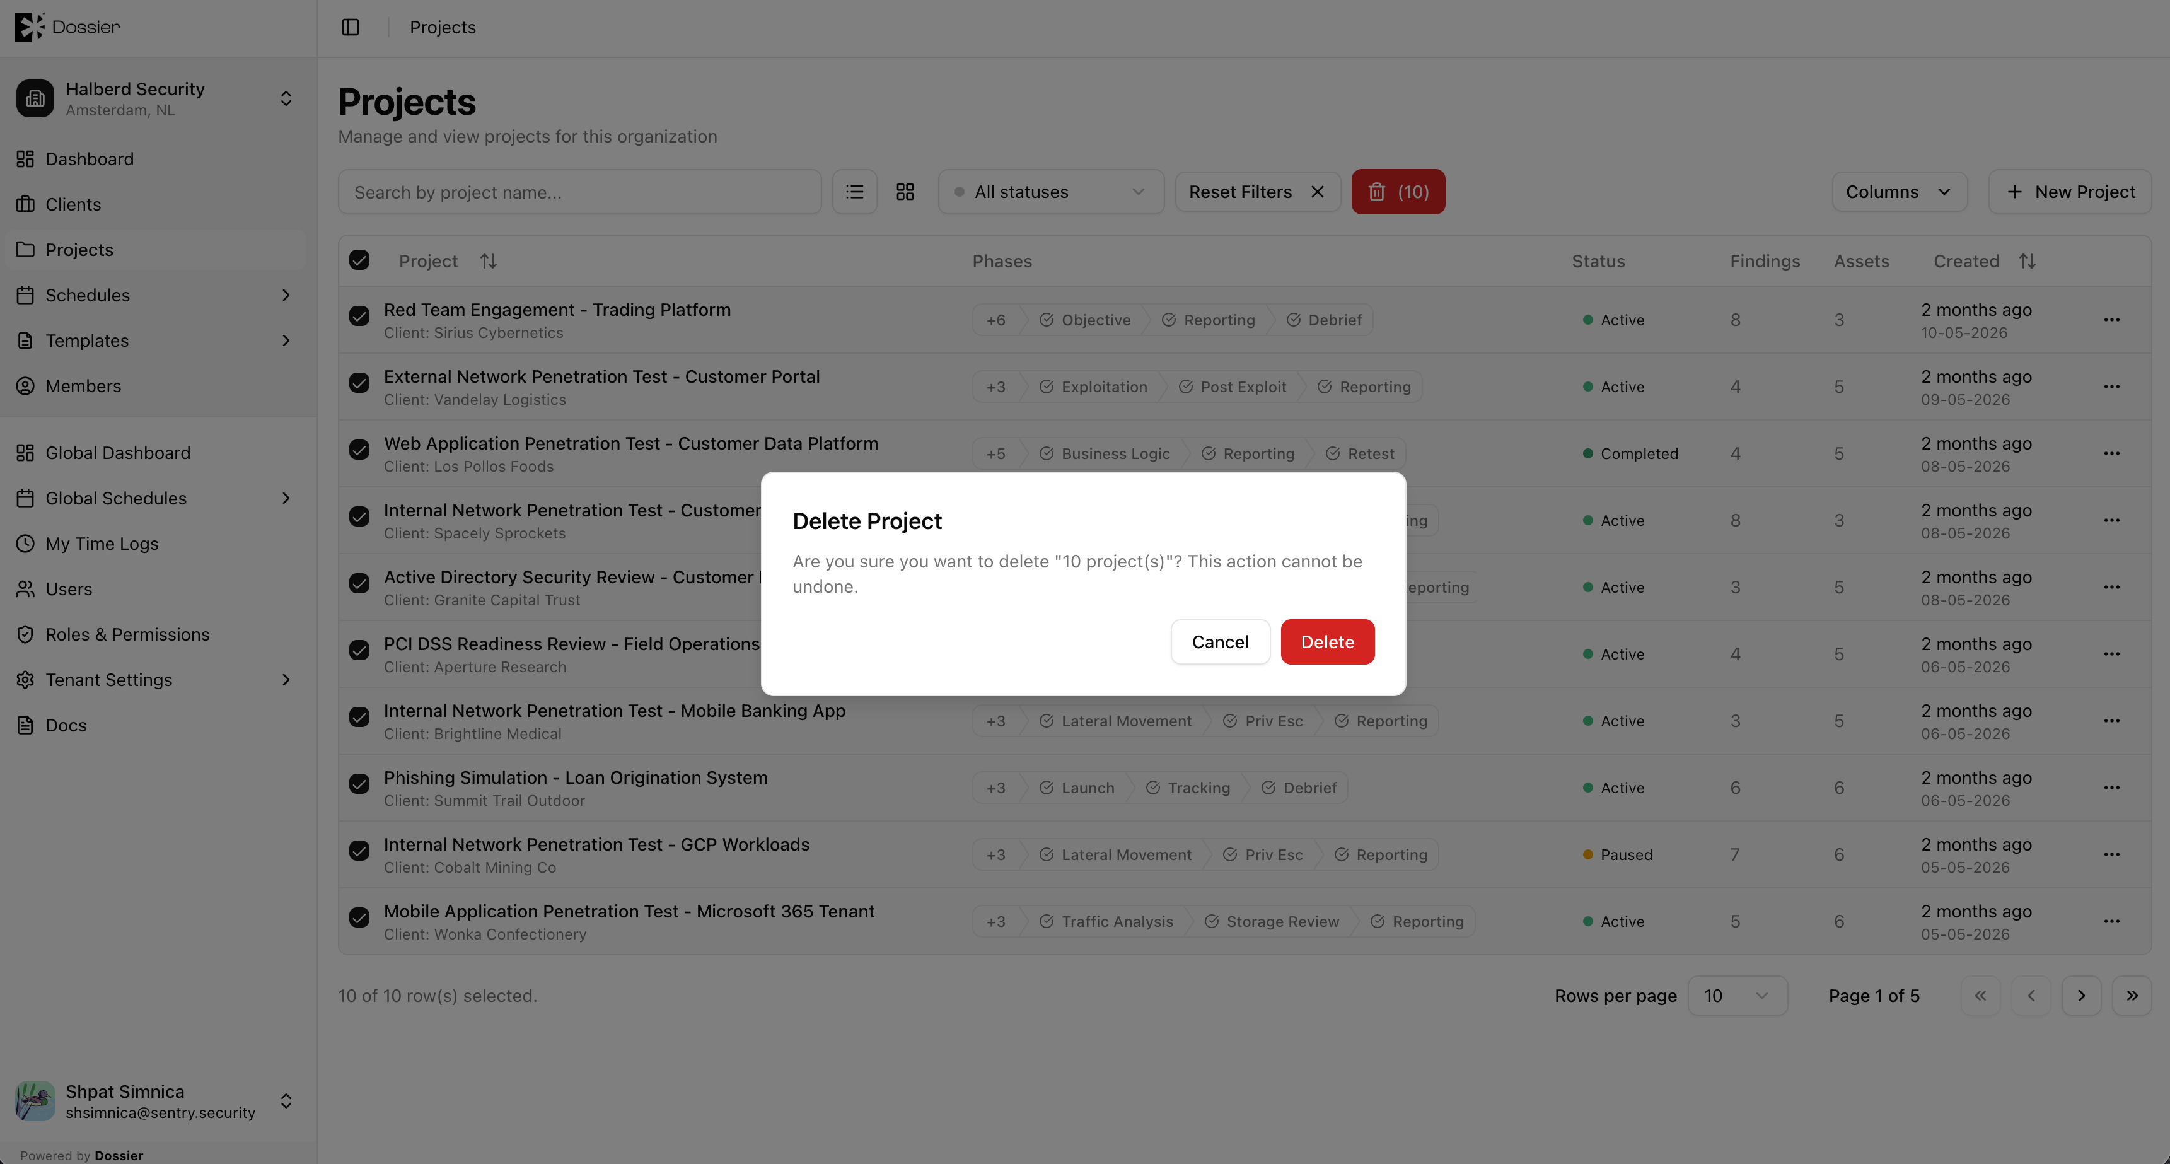Cancel the Delete Project dialog
This screenshot has height=1164, width=2170.
coord(1220,642)
